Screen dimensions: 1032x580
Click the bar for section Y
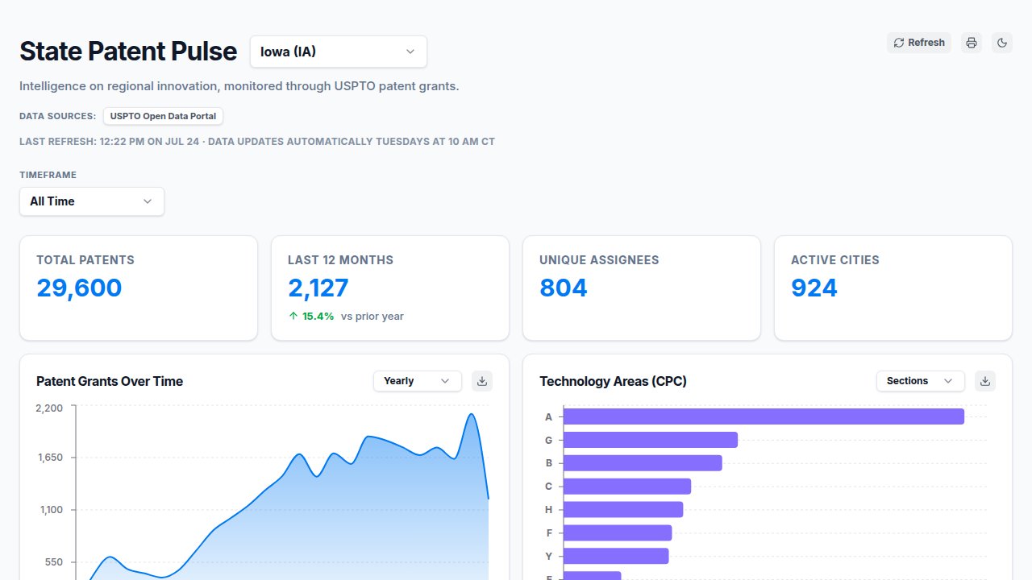coord(616,556)
